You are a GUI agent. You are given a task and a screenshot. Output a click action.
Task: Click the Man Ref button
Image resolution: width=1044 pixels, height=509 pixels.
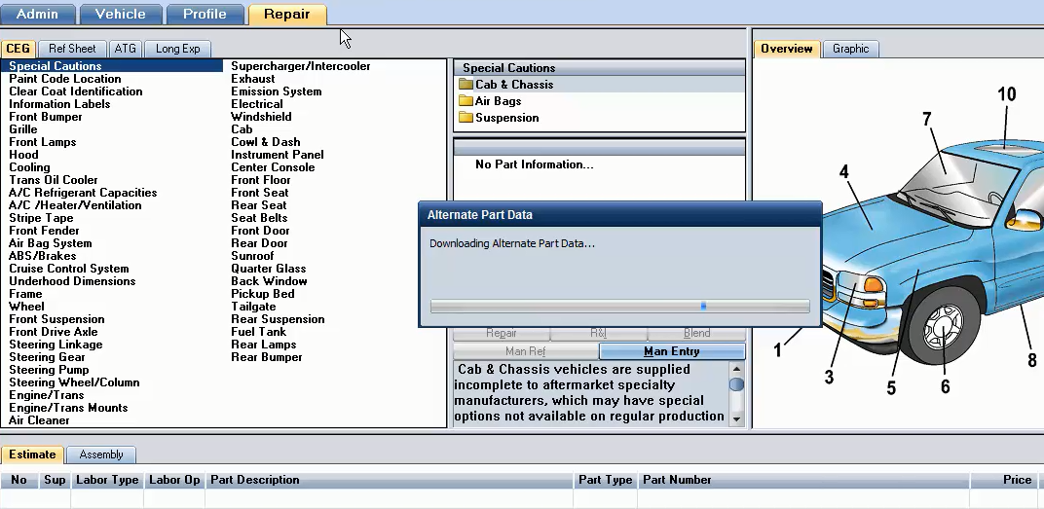click(x=525, y=351)
